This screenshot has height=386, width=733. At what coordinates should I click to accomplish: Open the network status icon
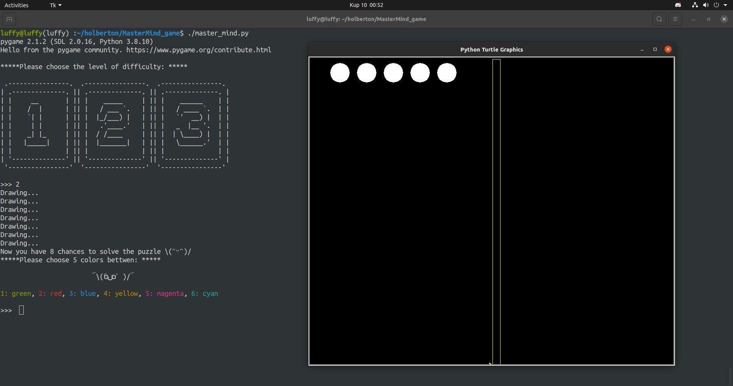[x=695, y=5]
